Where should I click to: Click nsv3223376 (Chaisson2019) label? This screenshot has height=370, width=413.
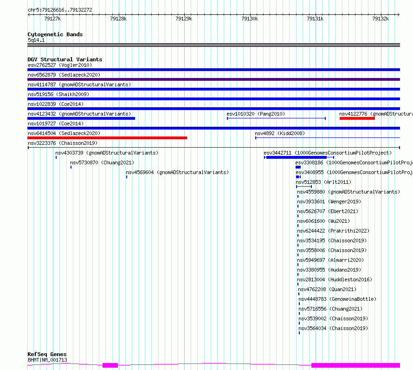coord(63,143)
